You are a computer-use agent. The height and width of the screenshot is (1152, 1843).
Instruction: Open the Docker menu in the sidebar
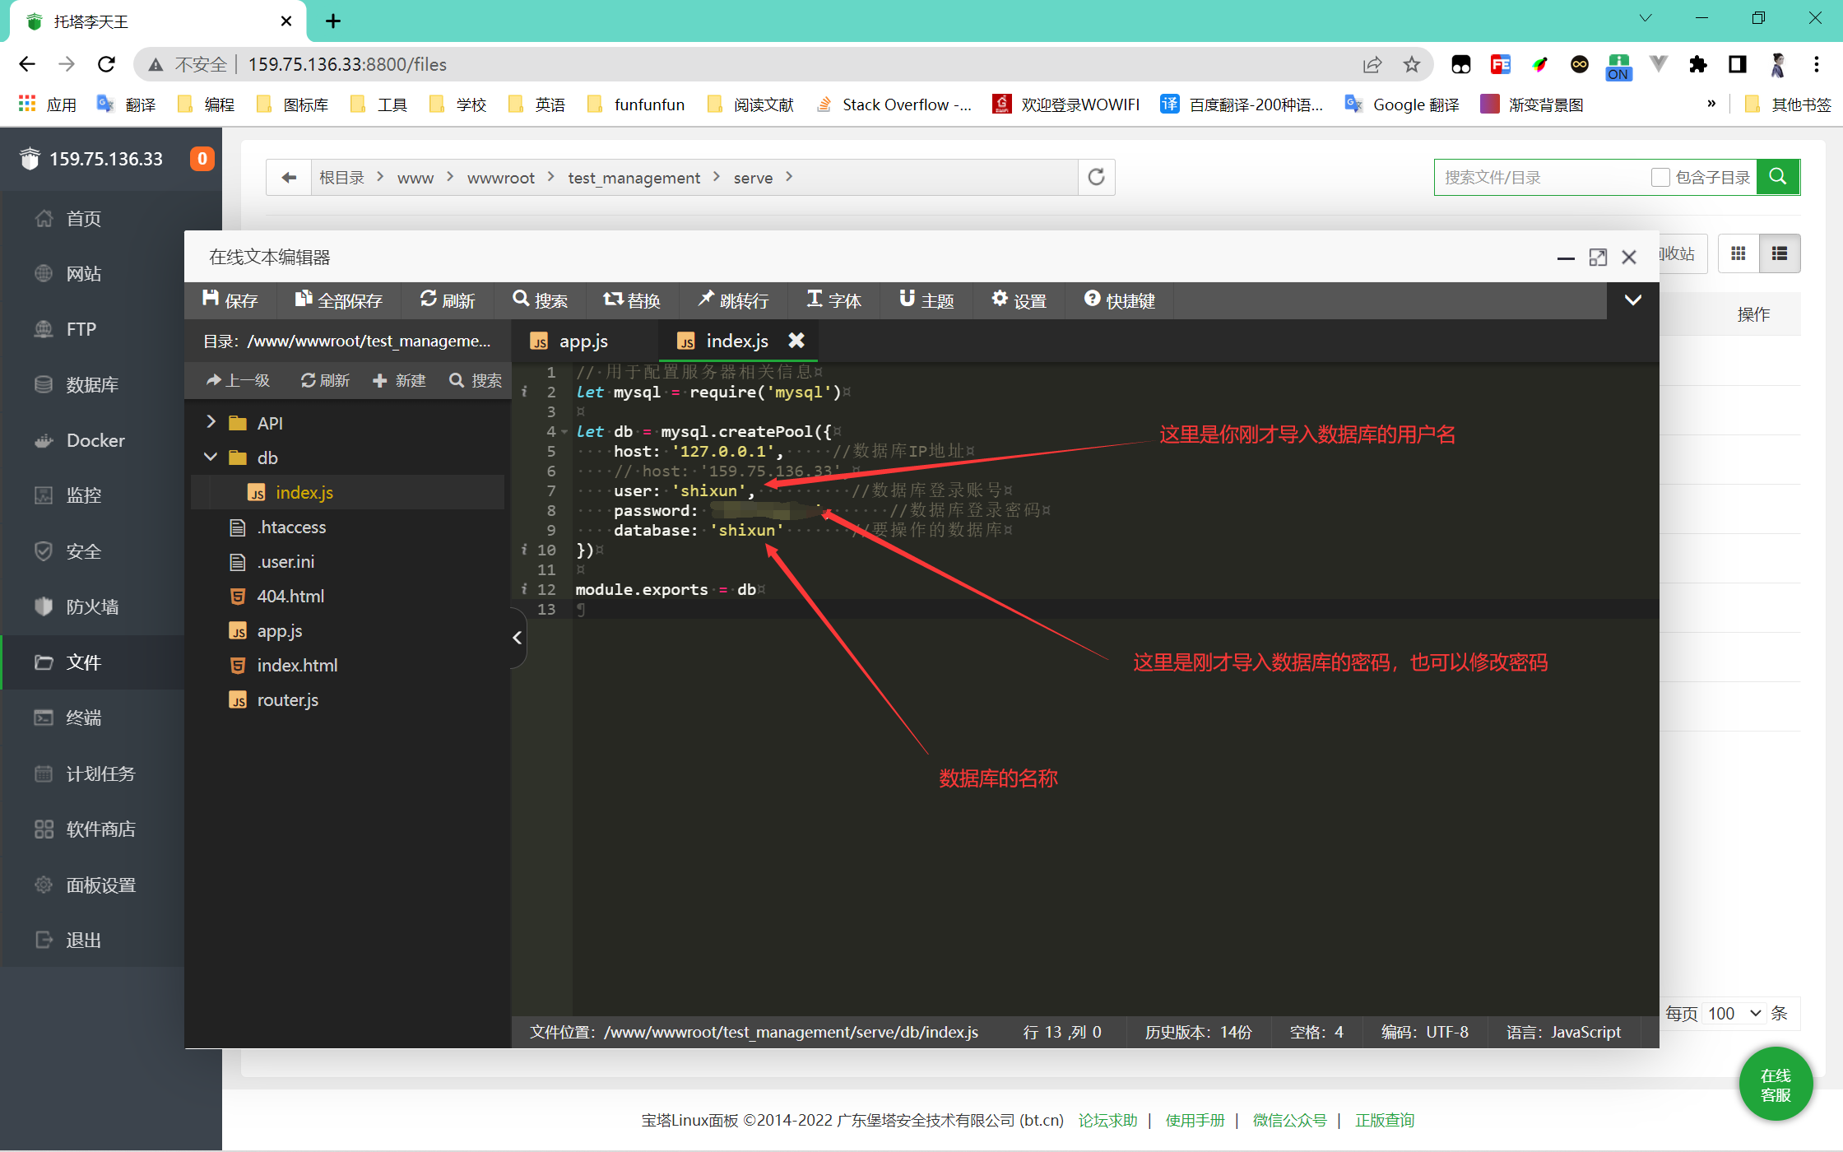coord(95,440)
